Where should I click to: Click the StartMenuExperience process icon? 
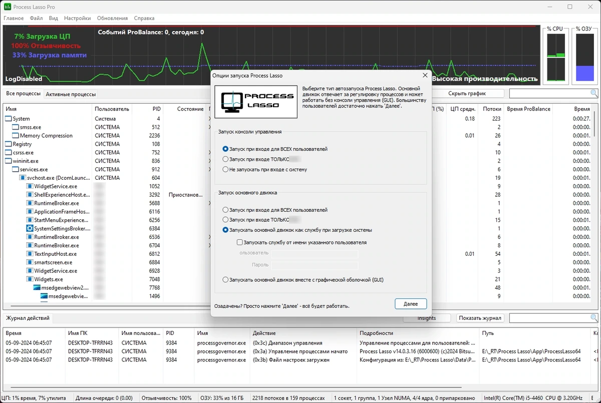coord(30,220)
